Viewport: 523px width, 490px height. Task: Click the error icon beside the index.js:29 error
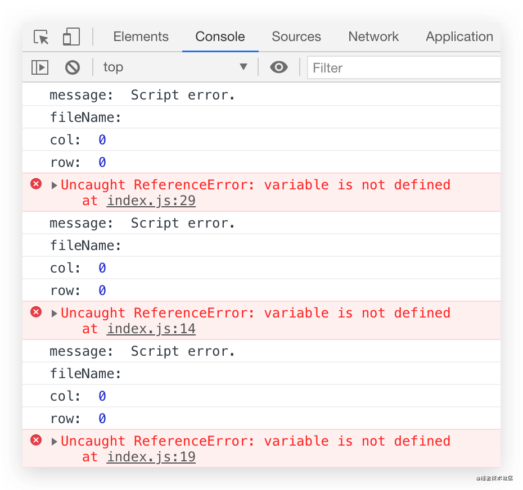(x=36, y=184)
